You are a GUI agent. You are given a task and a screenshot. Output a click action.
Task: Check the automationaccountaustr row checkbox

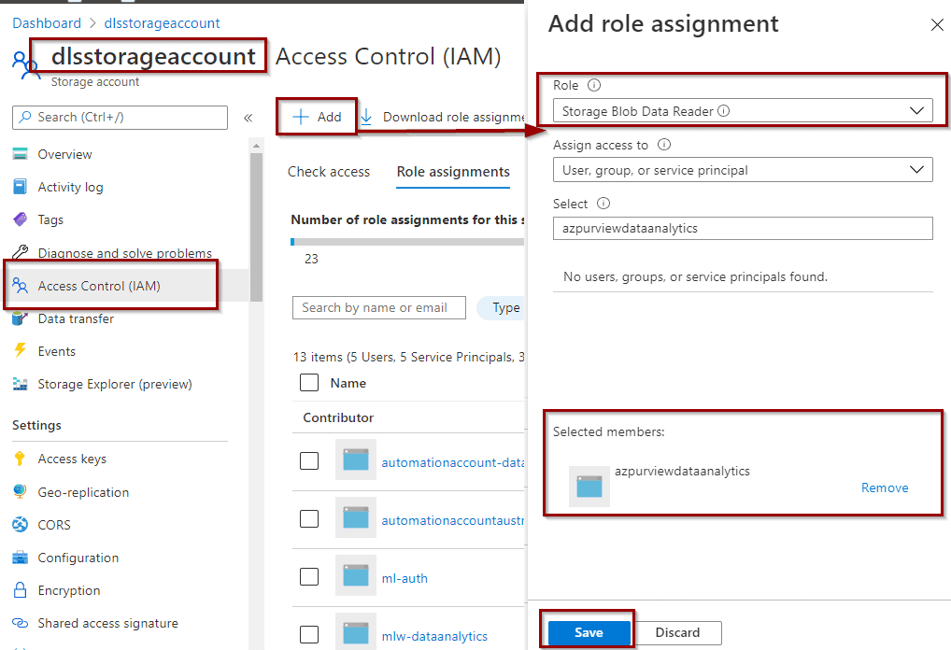(x=309, y=518)
